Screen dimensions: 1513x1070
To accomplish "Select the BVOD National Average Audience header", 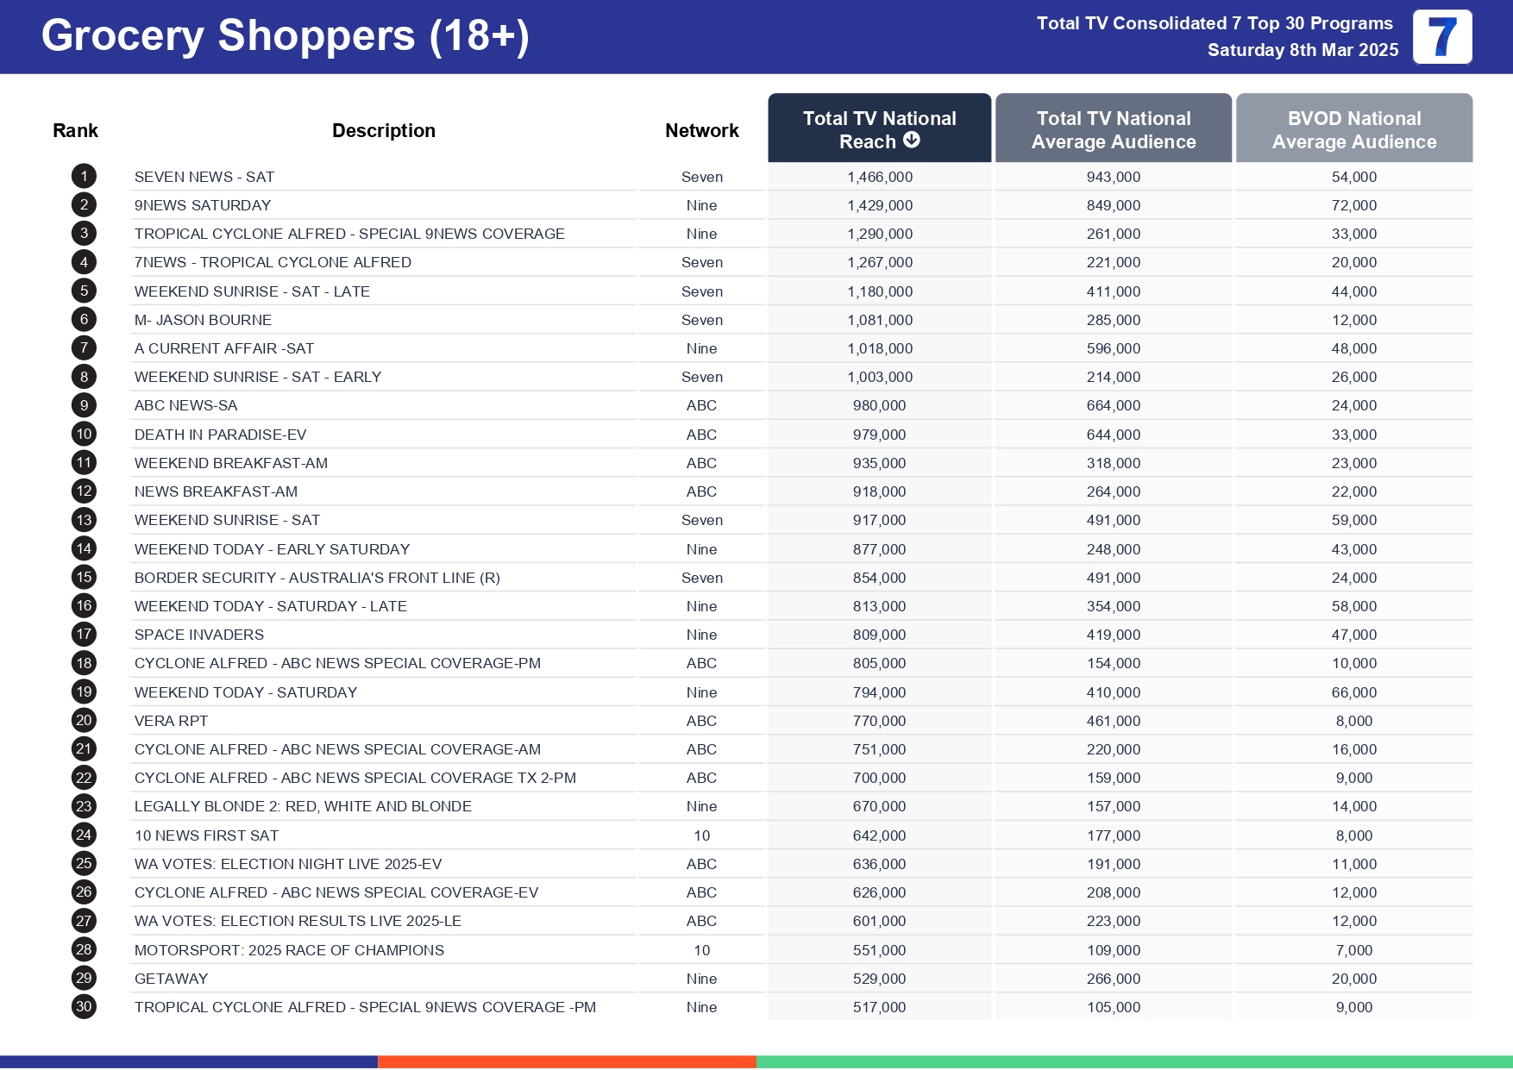I will click(1353, 129).
